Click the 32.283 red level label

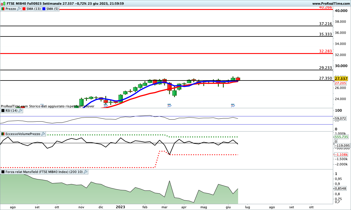(326, 51)
